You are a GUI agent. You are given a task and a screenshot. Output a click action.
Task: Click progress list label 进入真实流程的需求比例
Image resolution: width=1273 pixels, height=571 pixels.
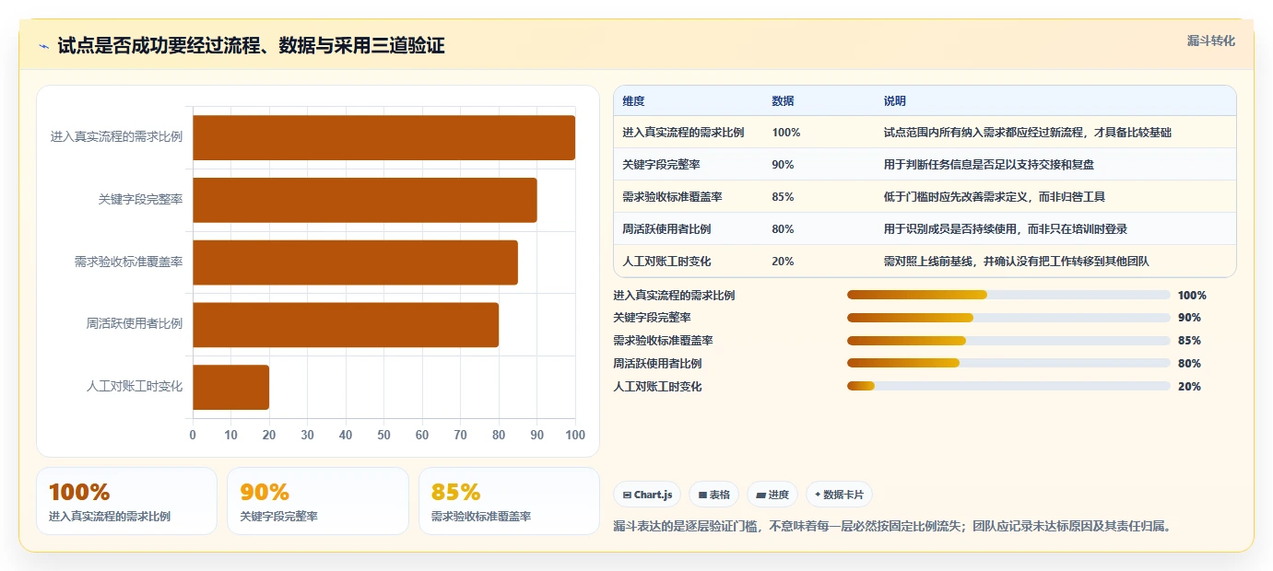click(x=674, y=296)
